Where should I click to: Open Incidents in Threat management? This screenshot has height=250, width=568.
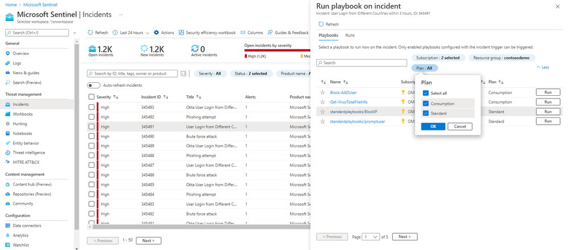[20, 104]
